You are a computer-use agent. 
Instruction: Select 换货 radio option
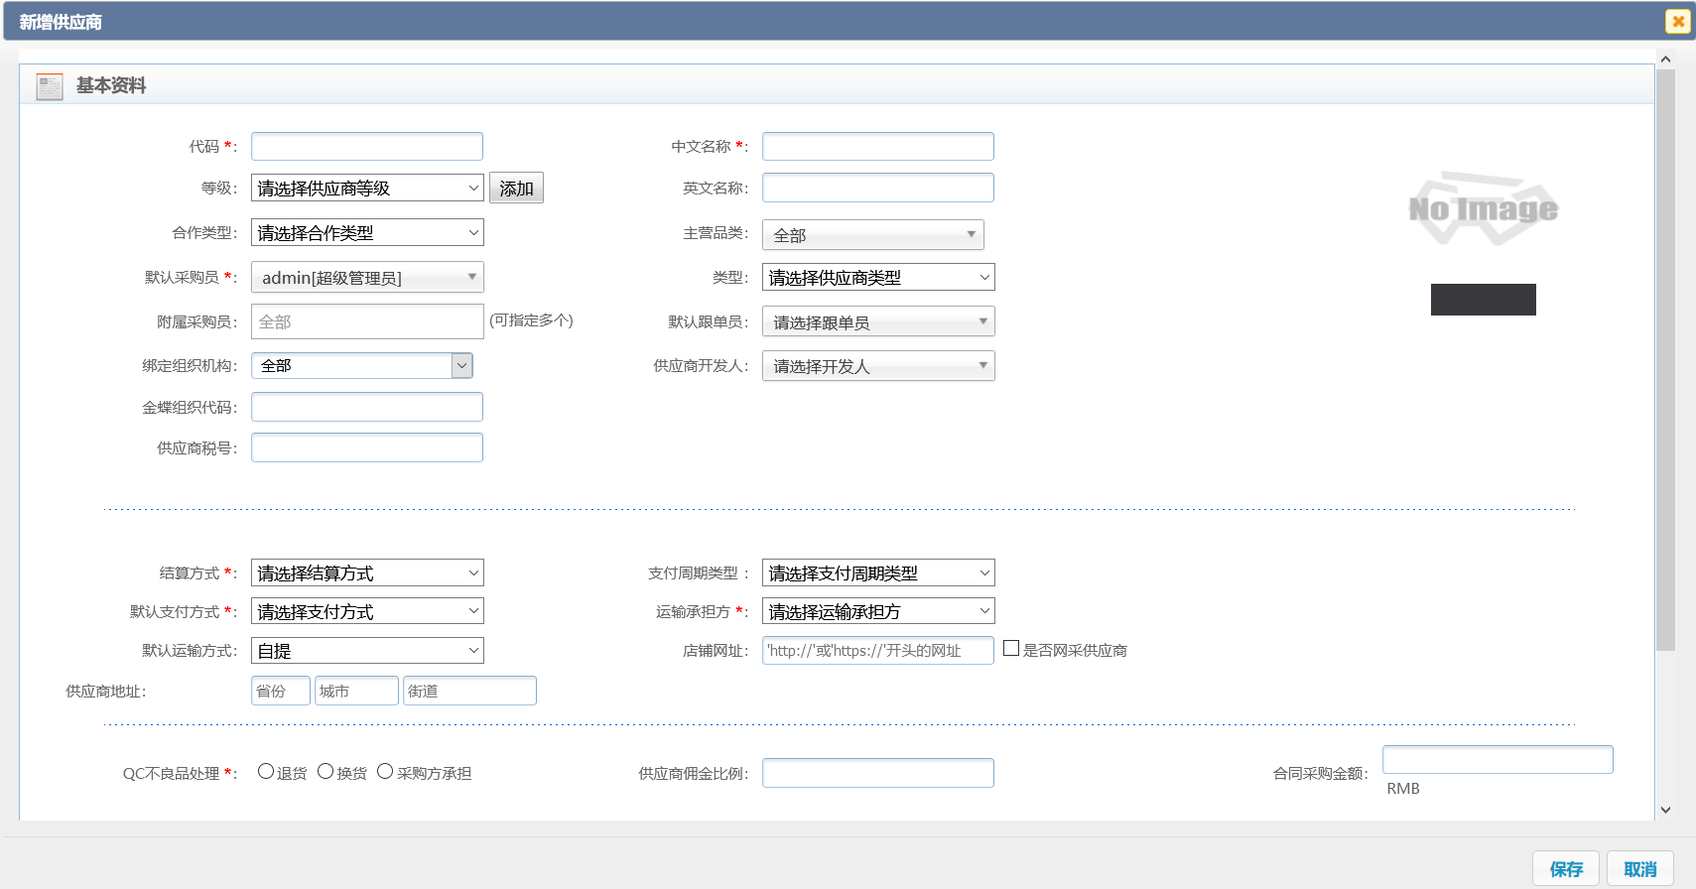click(326, 772)
